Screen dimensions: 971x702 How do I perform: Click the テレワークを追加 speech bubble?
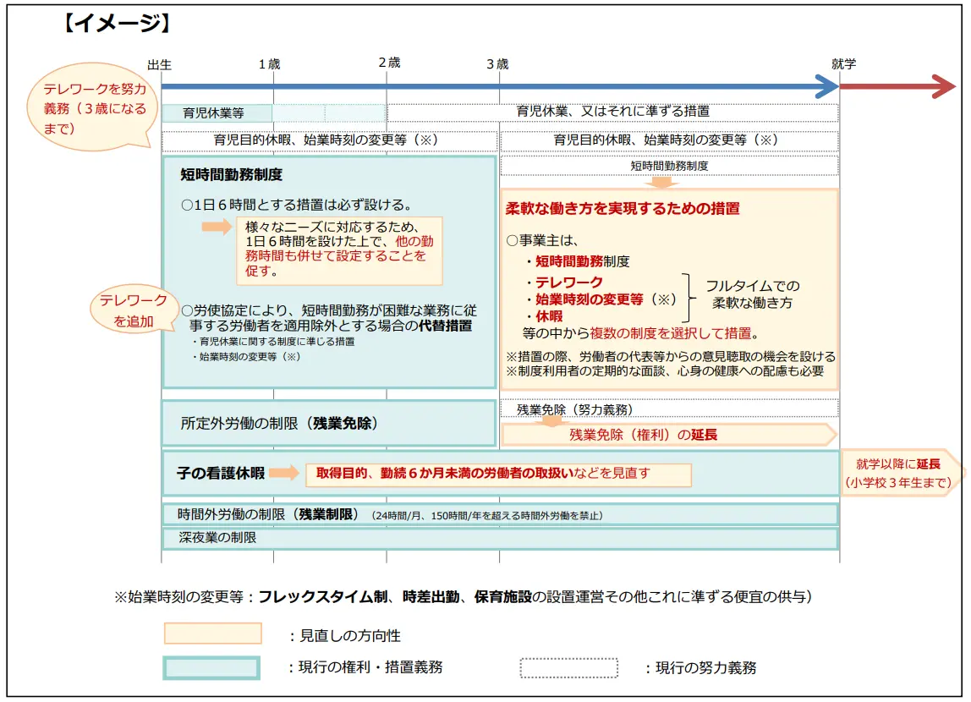click(x=134, y=310)
